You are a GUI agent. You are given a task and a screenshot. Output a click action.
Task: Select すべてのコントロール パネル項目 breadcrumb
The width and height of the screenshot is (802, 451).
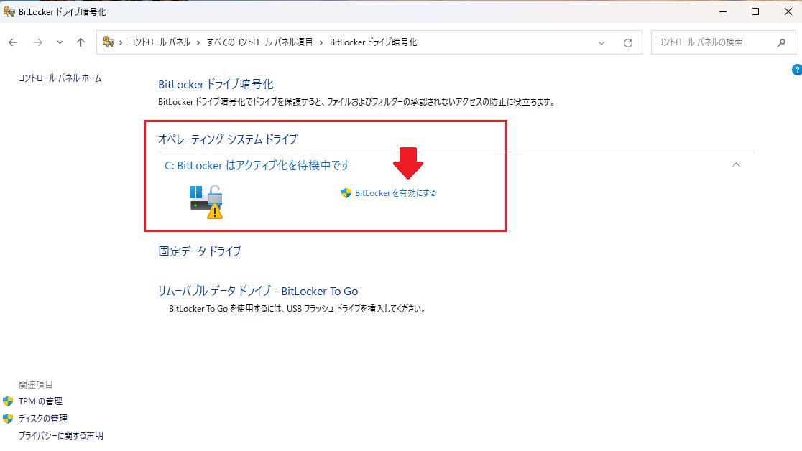(259, 42)
